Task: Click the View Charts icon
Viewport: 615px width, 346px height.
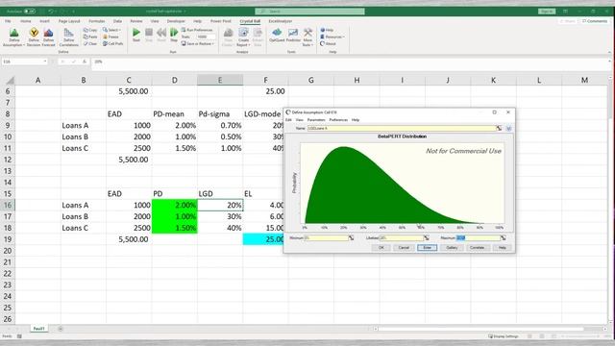Action: coord(228,37)
